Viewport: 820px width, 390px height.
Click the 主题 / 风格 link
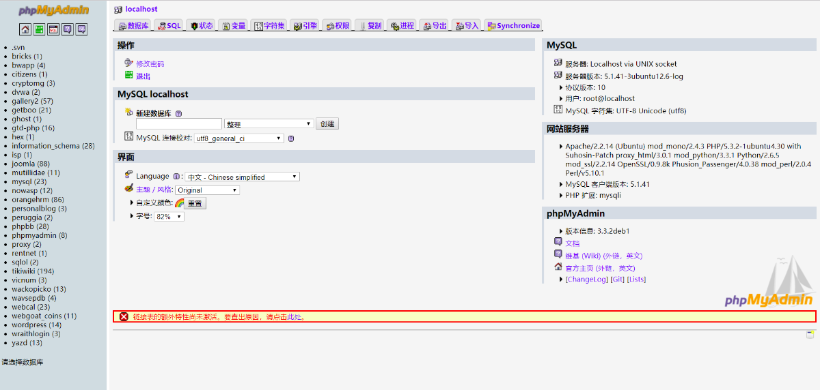point(154,190)
